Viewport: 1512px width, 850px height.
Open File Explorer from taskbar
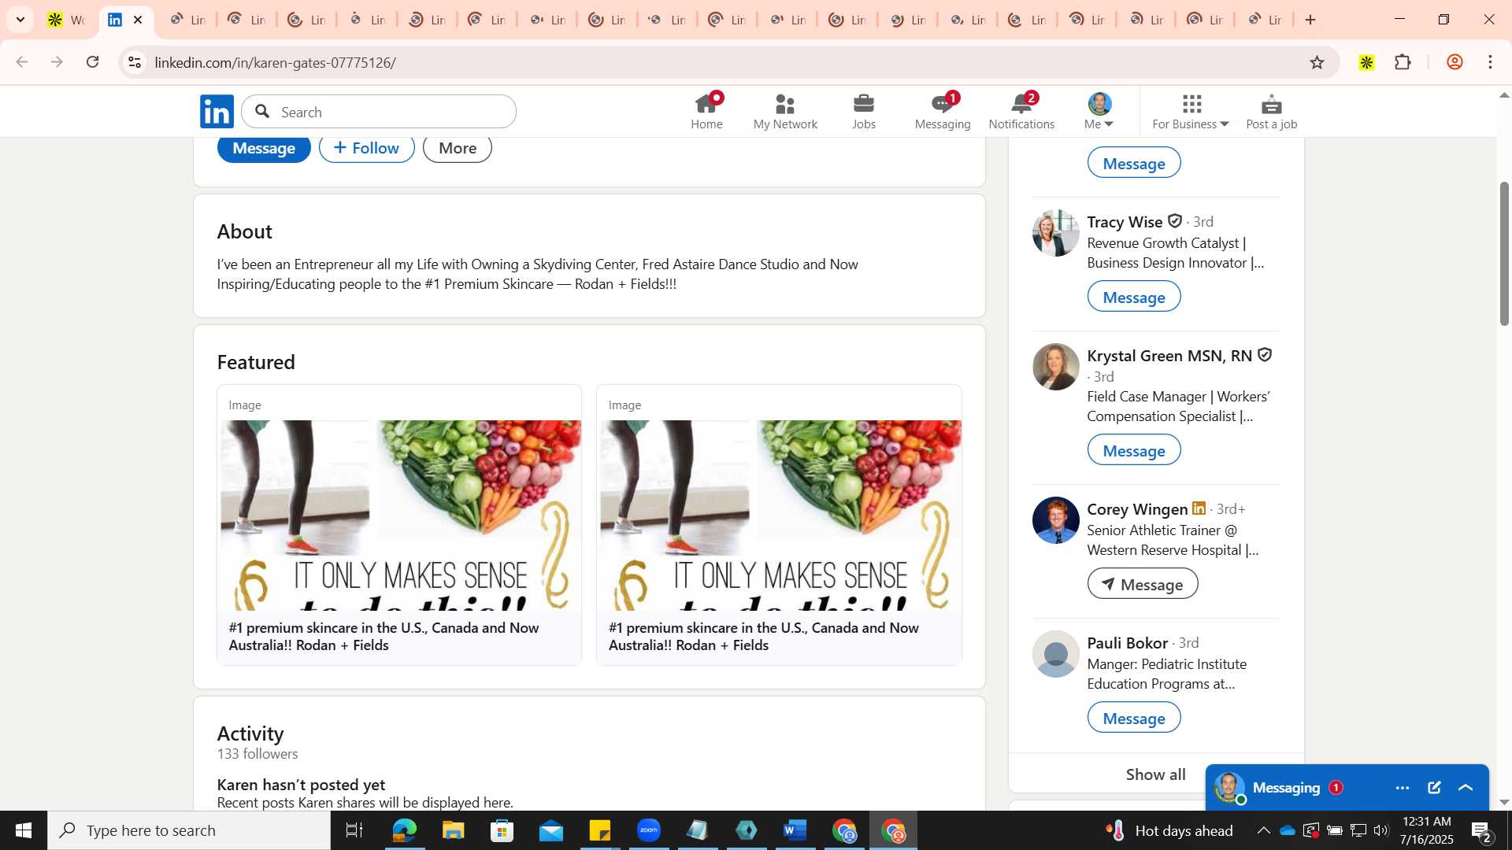[x=453, y=830]
